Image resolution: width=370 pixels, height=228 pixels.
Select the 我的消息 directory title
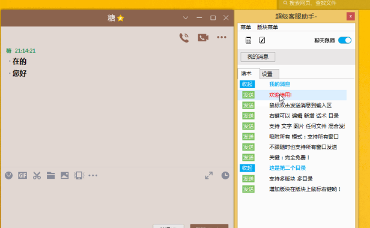(x=280, y=84)
